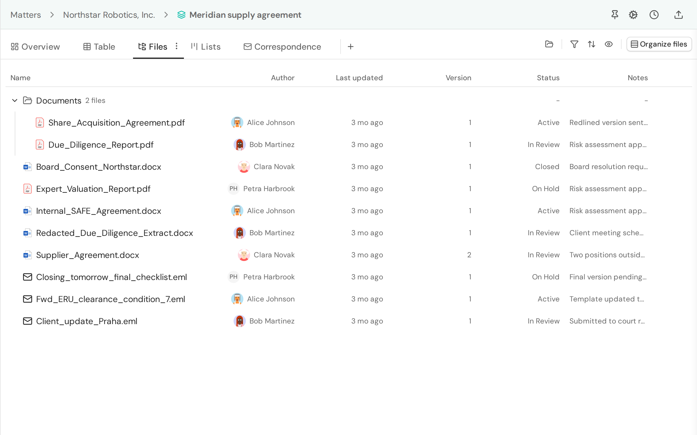
Task: Click Word icon of Internal_SAFE_Agreement.docx
Action: tap(28, 211)
